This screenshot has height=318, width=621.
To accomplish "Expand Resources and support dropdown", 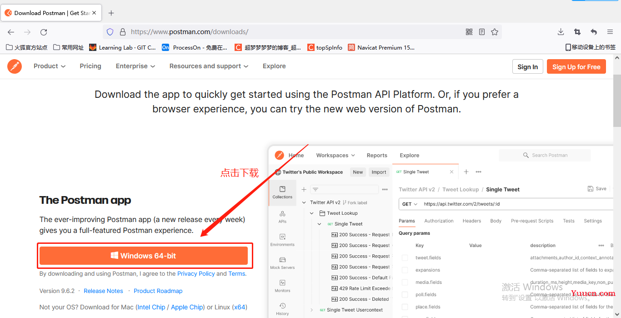I will pos(209,66).
